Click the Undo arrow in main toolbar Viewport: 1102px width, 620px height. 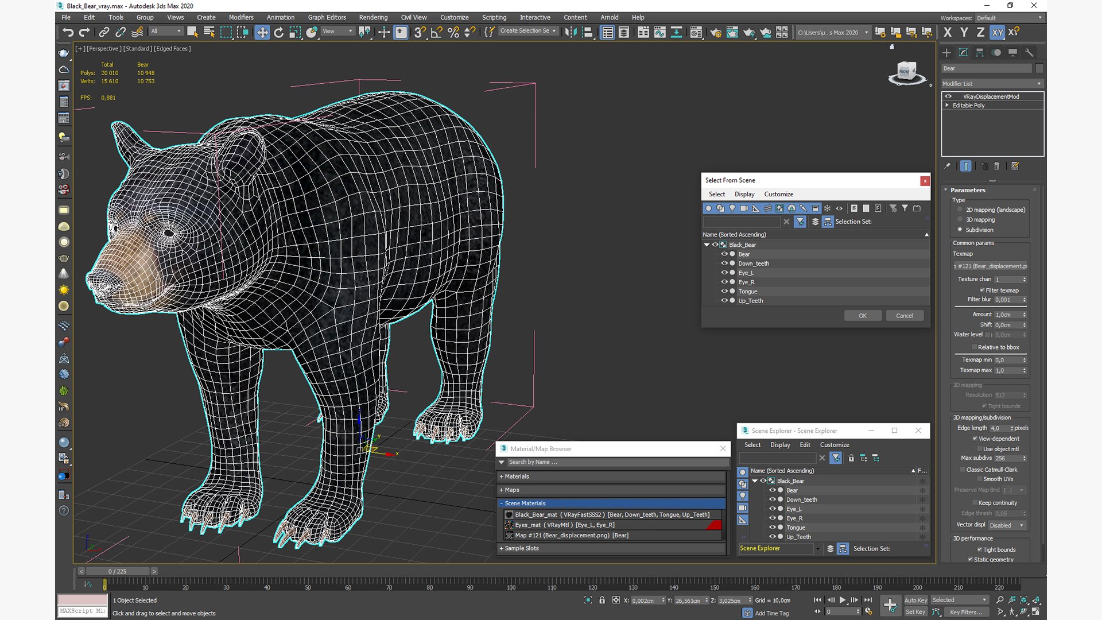tap(68, 32)
